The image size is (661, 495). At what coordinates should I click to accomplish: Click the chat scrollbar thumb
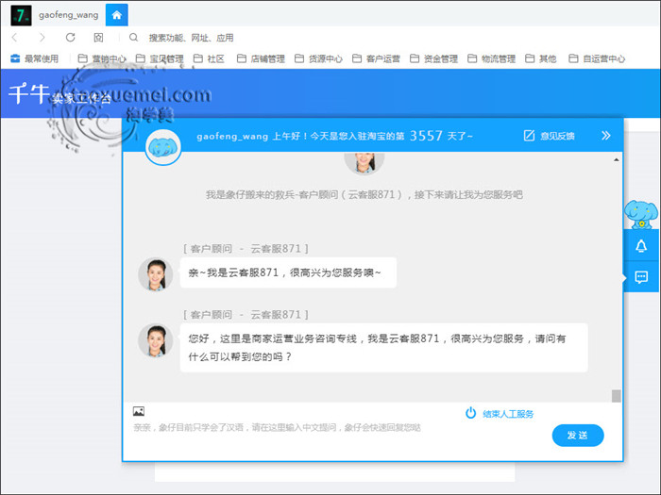(617, 396)
